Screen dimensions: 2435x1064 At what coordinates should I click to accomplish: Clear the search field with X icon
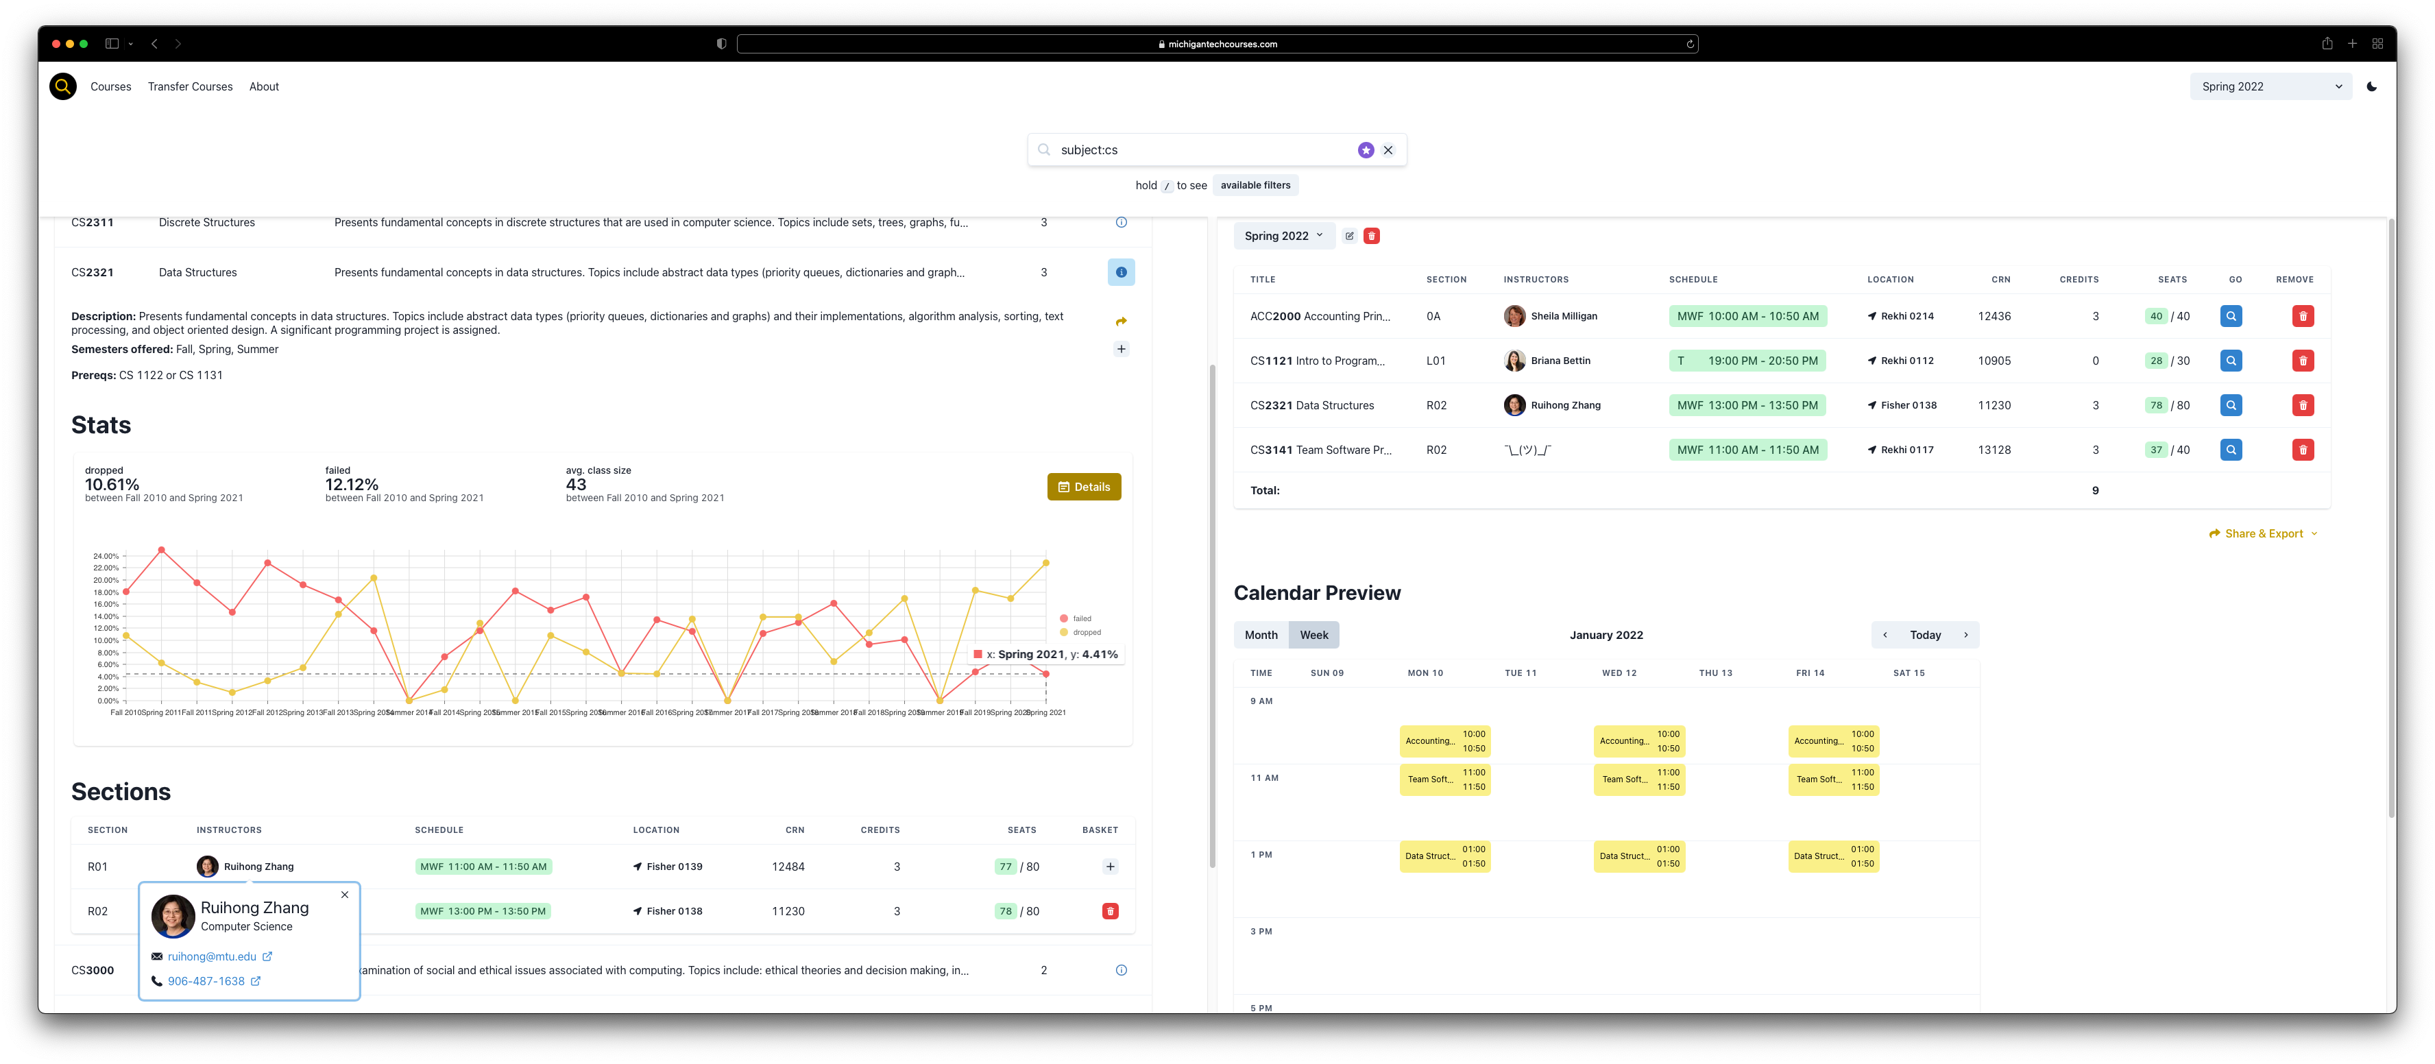(x=1388, y=150)
